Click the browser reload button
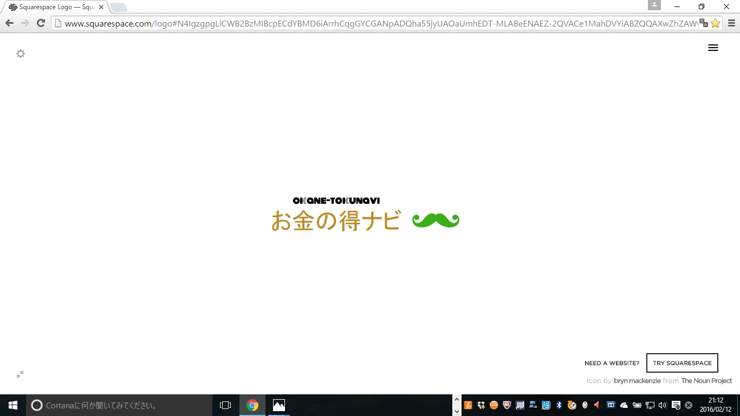740x416 pixels. coord(41,23)
